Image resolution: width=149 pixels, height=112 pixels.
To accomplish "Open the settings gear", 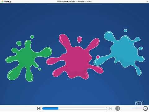I will coord(145,109).
